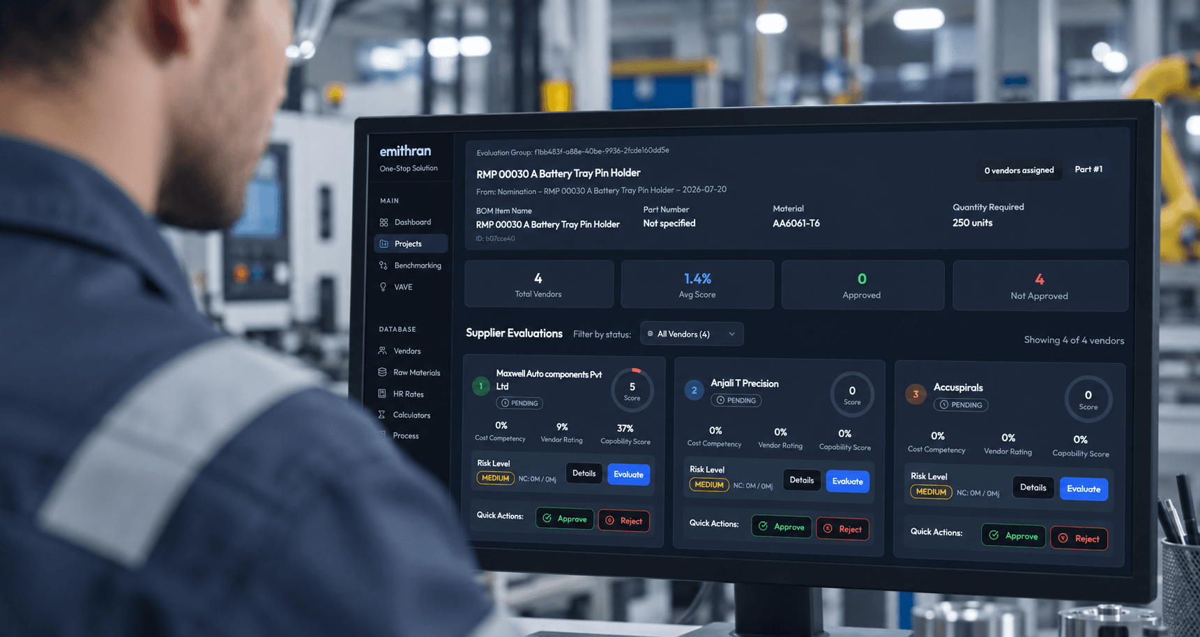Click MEDIUM risk badge on Maxwell card
1200x637 pixels.
(496, 478)
